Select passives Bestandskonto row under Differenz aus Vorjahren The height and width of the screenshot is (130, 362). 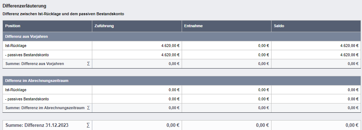[182, 55]
